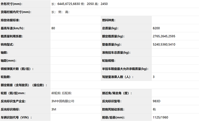Click the 外形尺寸(mm) label cell

click(x=25, y=4)
